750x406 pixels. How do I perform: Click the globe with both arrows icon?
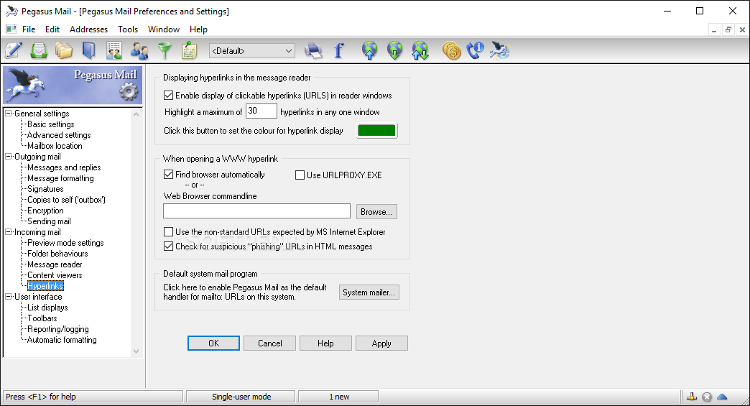click(420, 50)
